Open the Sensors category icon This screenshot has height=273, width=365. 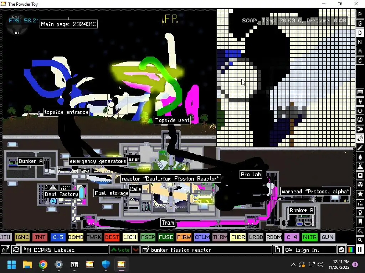[360, 120]
